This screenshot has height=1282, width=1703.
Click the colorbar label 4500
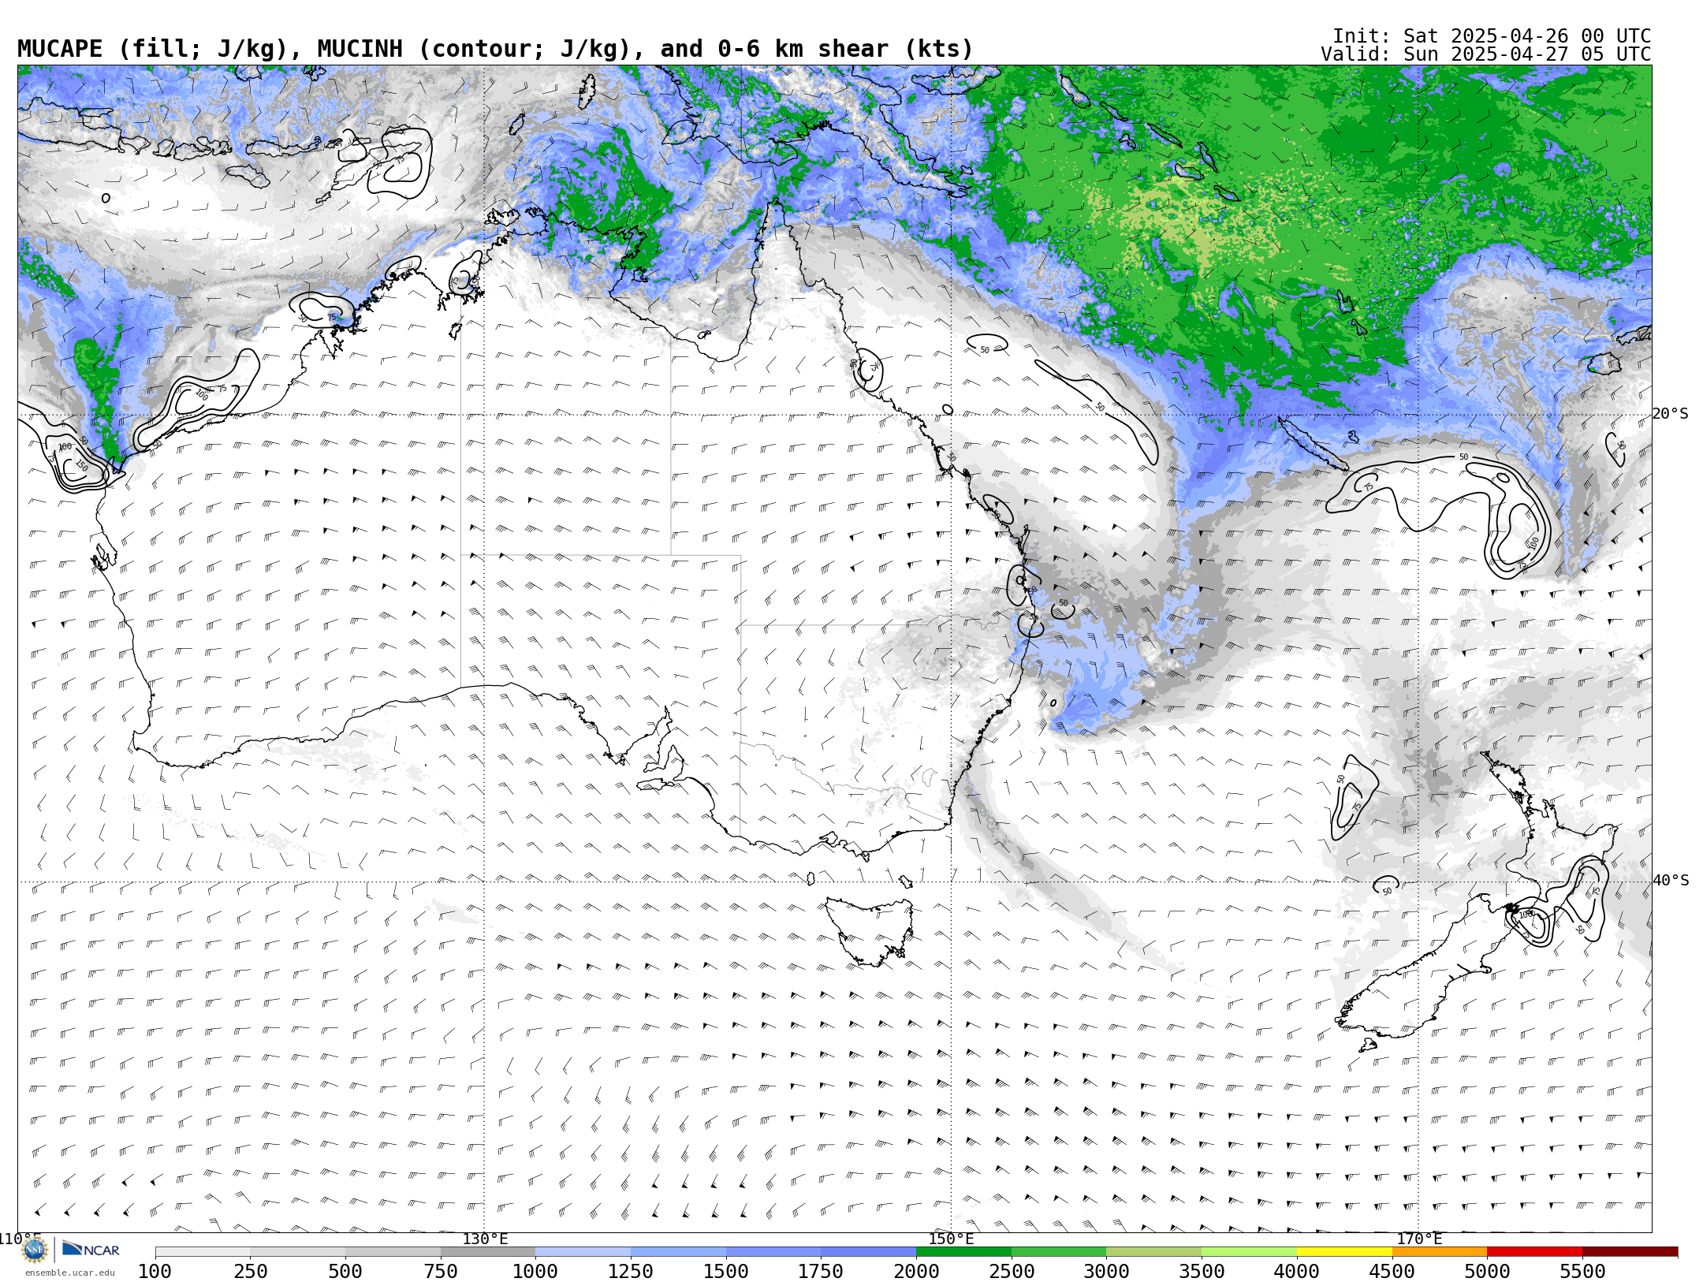click(x=1392, y=1271)
